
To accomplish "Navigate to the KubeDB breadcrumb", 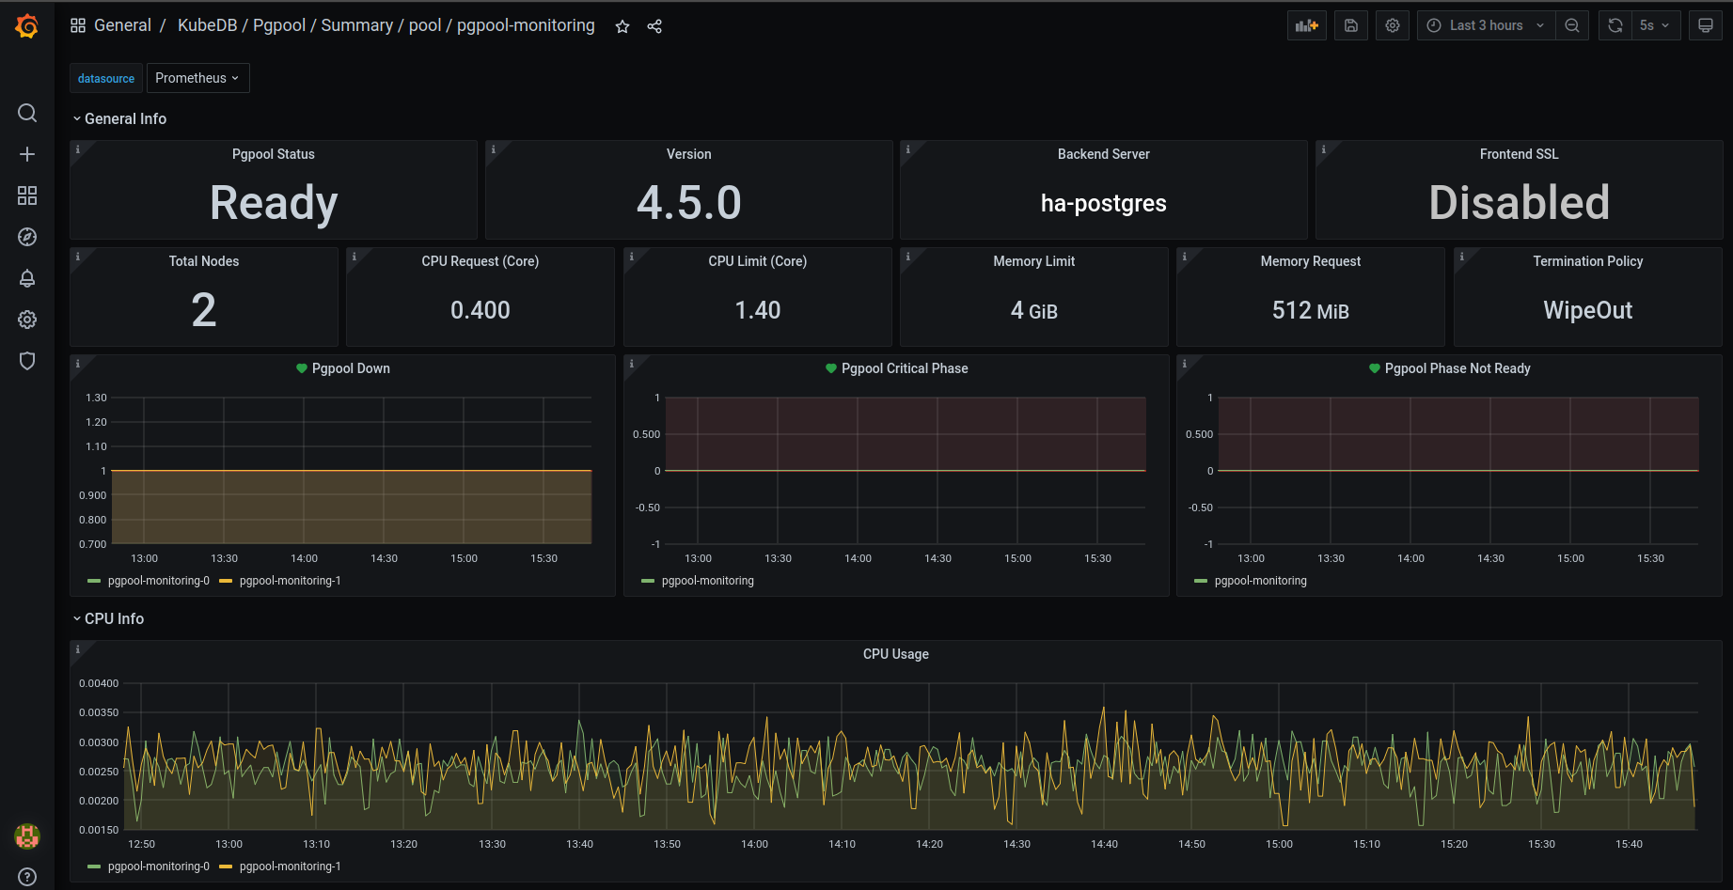I will click(207, 25).
